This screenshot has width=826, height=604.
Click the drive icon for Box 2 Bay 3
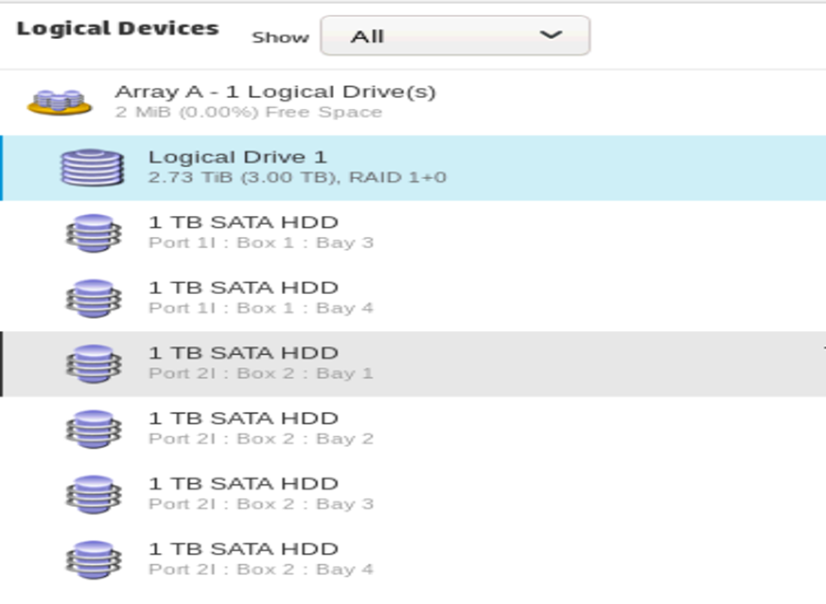pyautogui.click(x=93, y=494)
